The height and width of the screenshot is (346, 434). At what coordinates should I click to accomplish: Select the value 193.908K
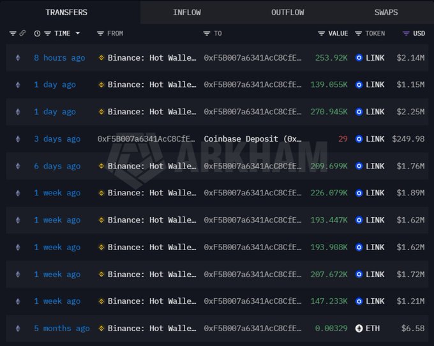coord(329,247)
